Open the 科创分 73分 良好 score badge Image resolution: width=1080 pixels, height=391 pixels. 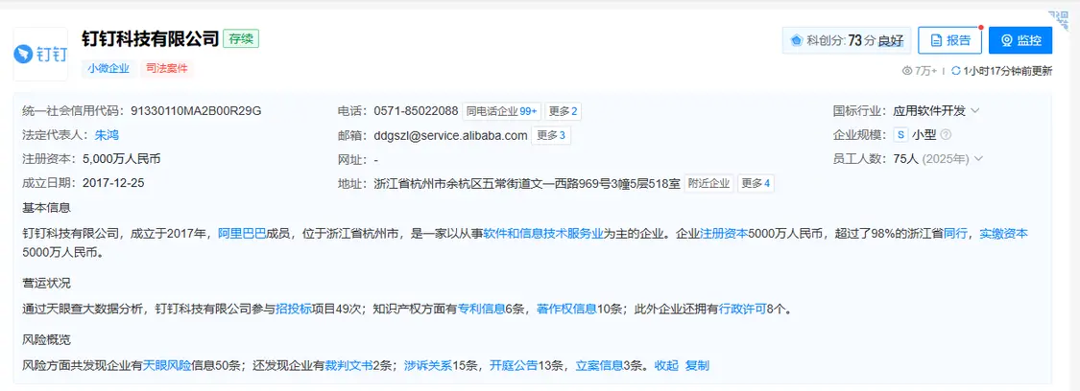point(847,40)
